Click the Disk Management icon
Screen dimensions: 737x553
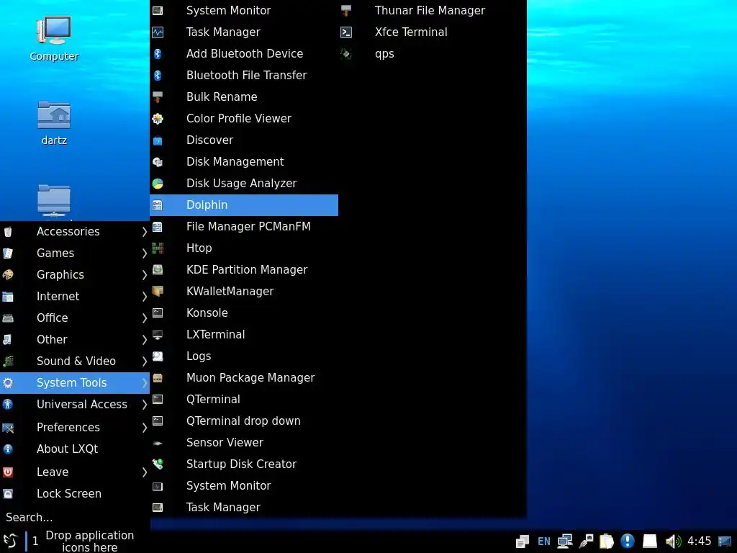[x=158, y=162]
